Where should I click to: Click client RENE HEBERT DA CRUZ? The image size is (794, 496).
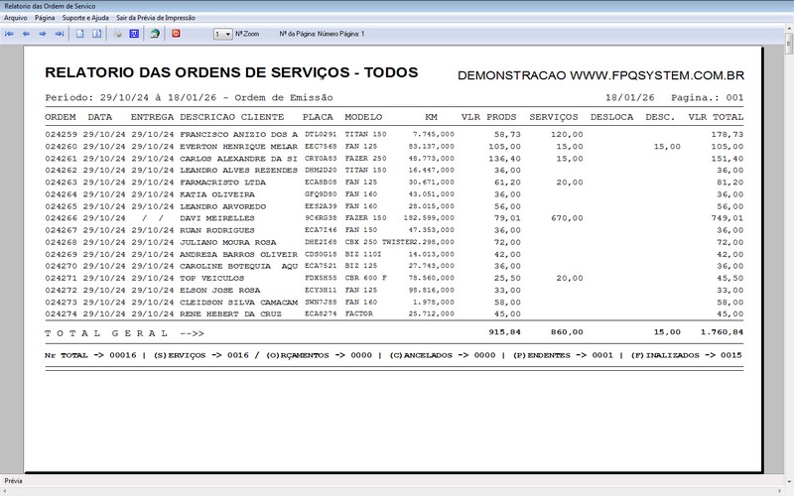point(230,314)
